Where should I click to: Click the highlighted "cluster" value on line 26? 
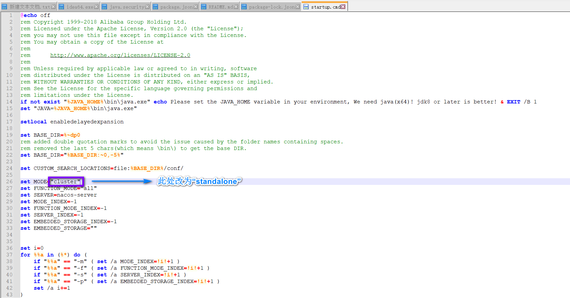coord(66,182)
